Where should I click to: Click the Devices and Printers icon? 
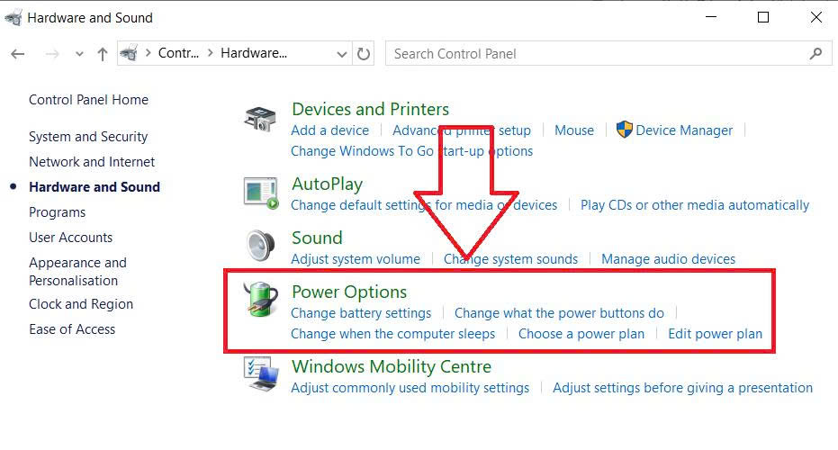point(260,118)
